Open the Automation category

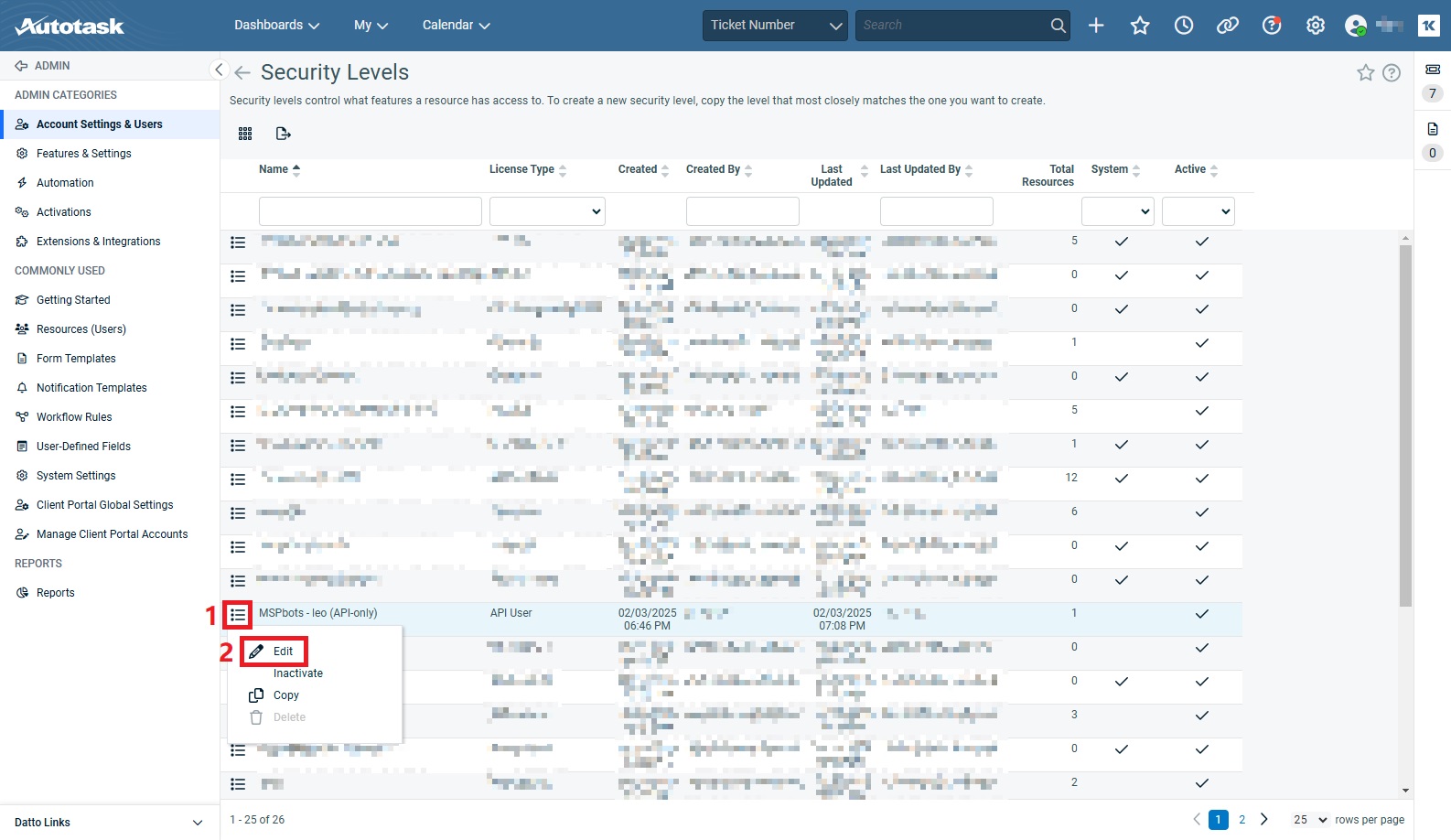click(x=65, y=183)
